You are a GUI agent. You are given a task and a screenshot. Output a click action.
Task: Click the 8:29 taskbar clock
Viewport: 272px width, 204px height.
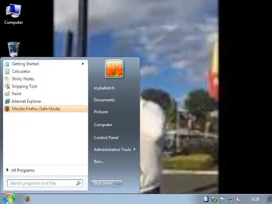click(x=255, y=199)
